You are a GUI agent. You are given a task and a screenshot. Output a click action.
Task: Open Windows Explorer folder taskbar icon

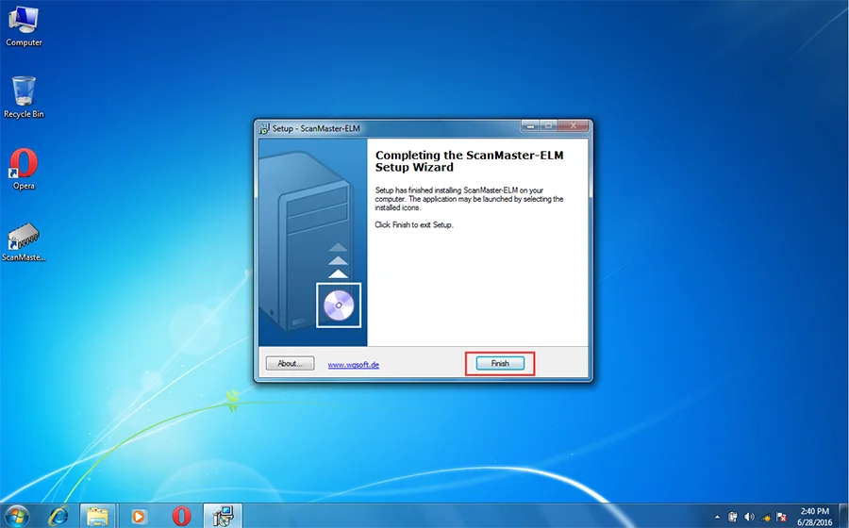[97, 516]
